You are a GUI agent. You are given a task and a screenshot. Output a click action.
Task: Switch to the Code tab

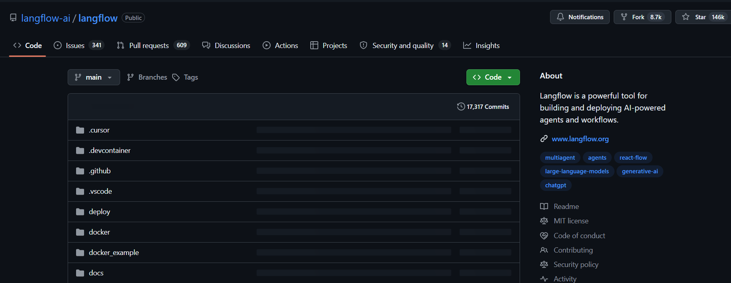coord(27,45)
